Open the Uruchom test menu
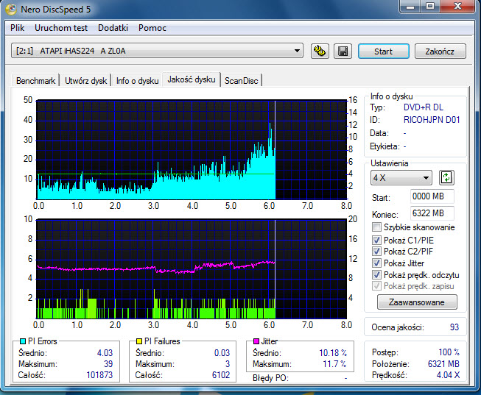 point(61,28)
